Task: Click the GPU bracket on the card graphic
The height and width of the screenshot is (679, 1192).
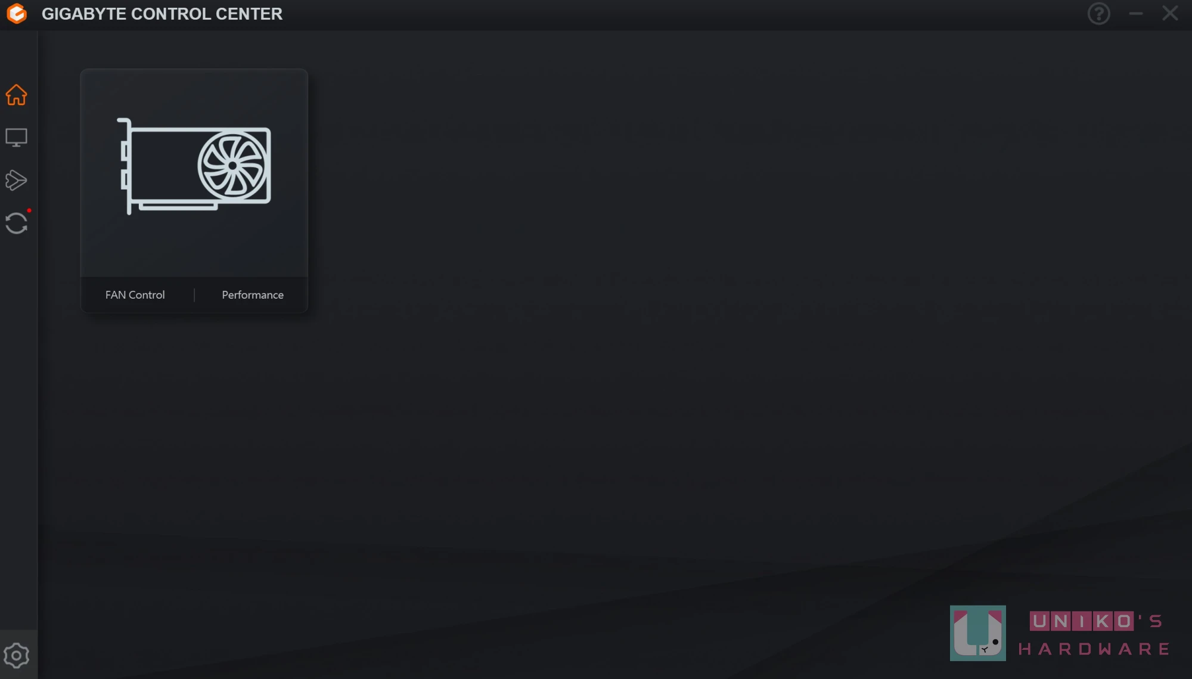Action: tap(125, 166)
